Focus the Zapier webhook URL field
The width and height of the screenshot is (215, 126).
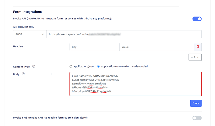click(124, 34)
